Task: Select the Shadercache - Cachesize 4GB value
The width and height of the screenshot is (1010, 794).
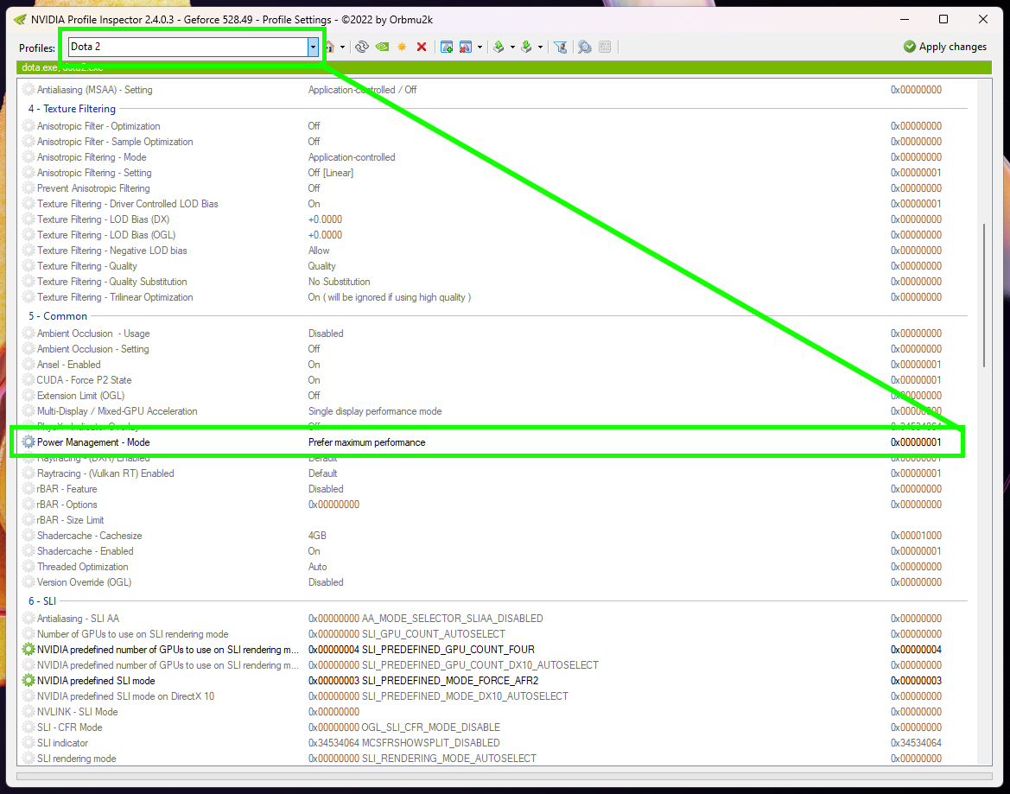Action: [317, 536]
